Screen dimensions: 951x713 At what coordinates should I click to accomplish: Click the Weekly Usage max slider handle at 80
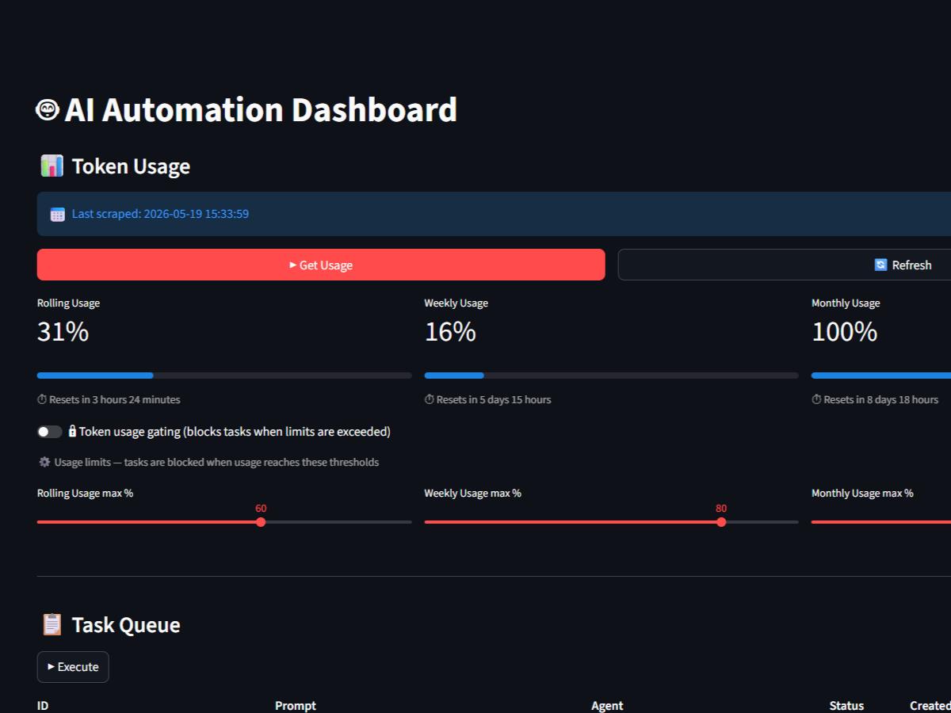(x=721, y=522)
